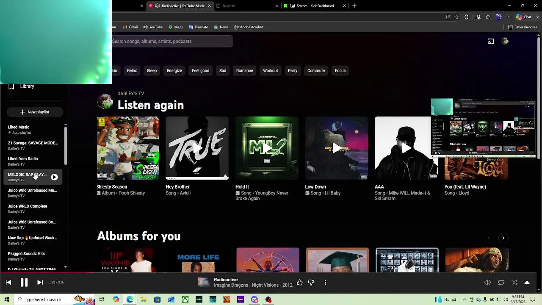Viewport: 542px width, 305px height.
Task: Select the Energize mood chip
Action: pos(174,71)
